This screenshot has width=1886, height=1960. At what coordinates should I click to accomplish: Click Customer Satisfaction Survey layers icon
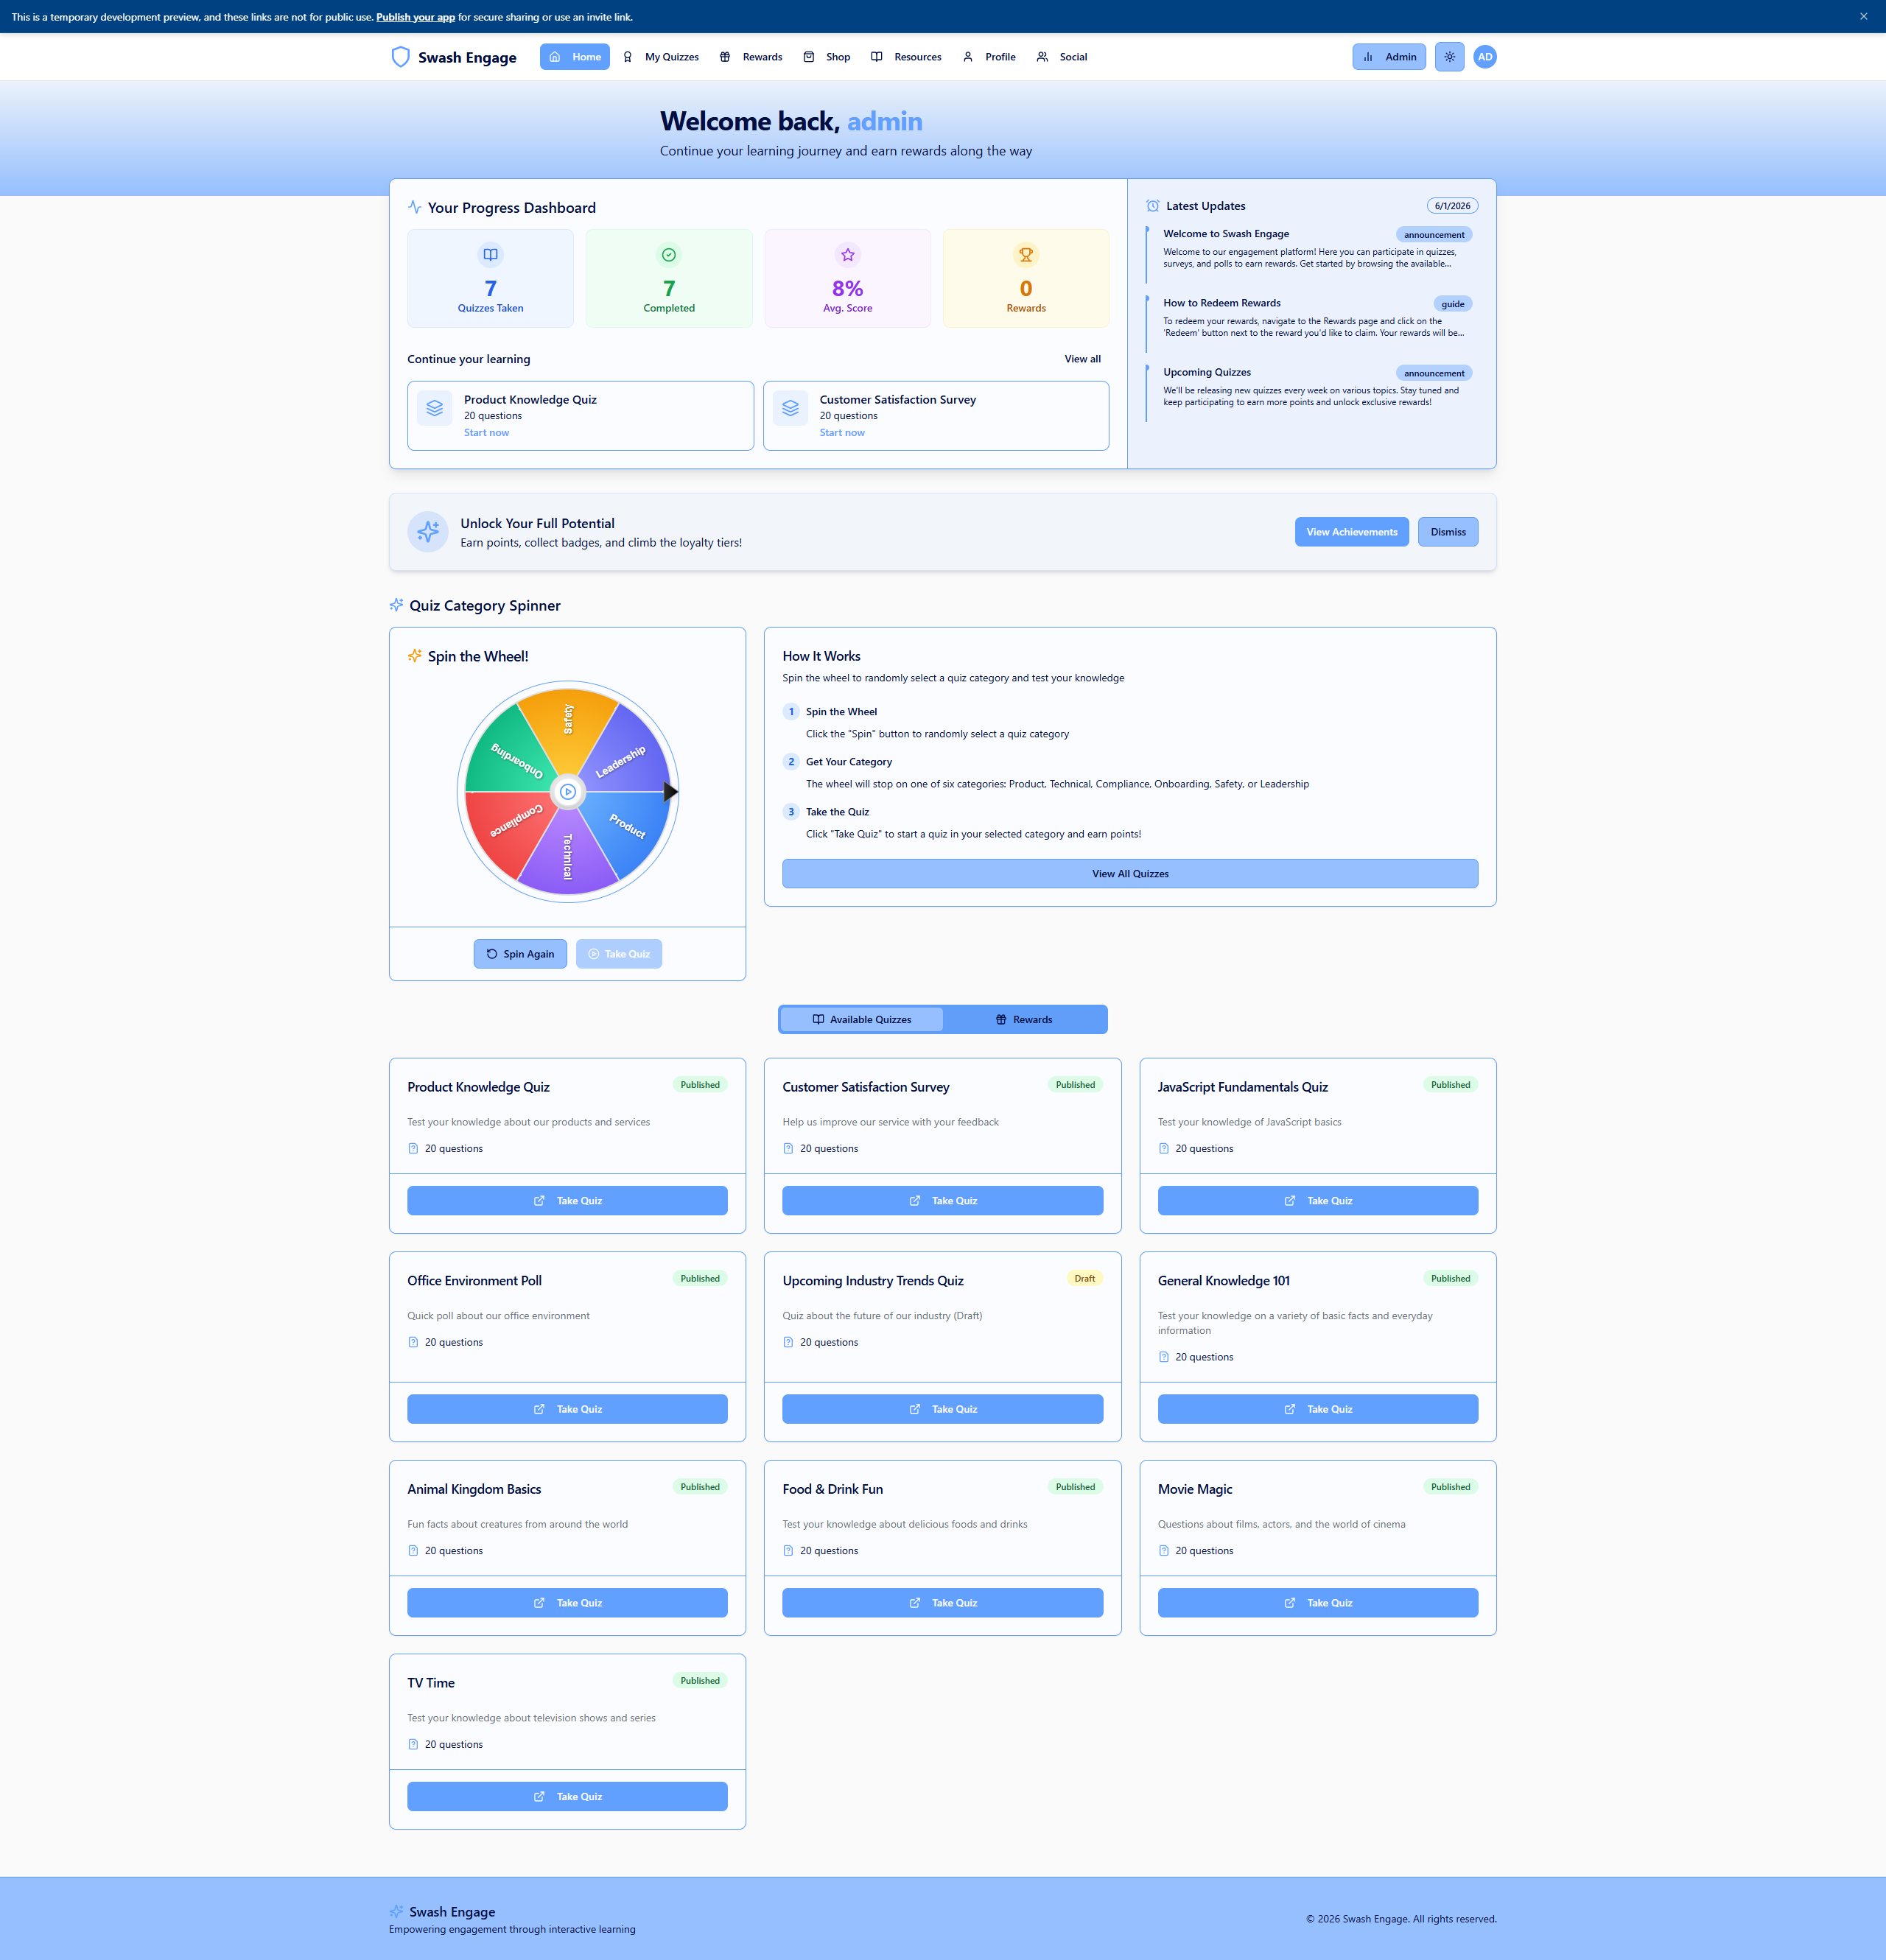[790, 408]
